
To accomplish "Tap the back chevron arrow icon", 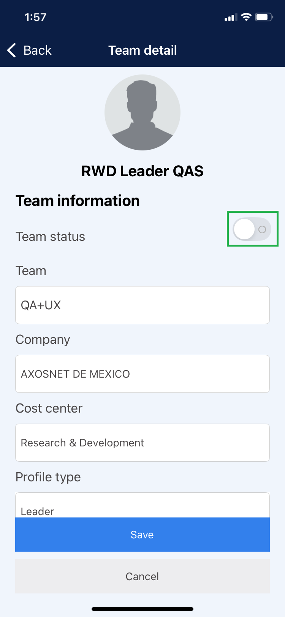I will (12, 50).
